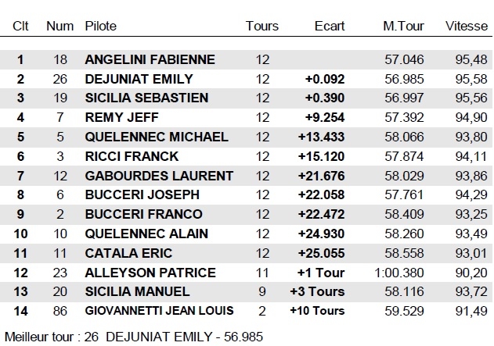Click the Pilote column header
The width and height of the screenshot is (494, 346).
101,26
